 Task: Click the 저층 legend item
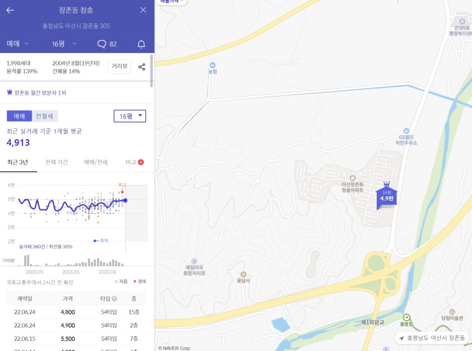121,282
